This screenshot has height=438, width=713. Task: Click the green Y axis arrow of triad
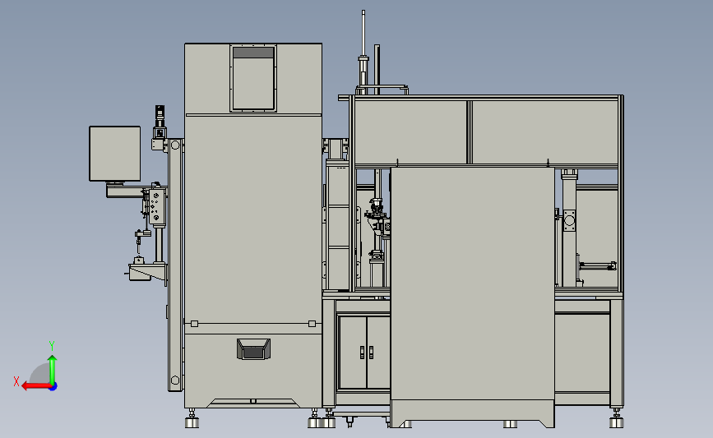click(x=53, y=369)
